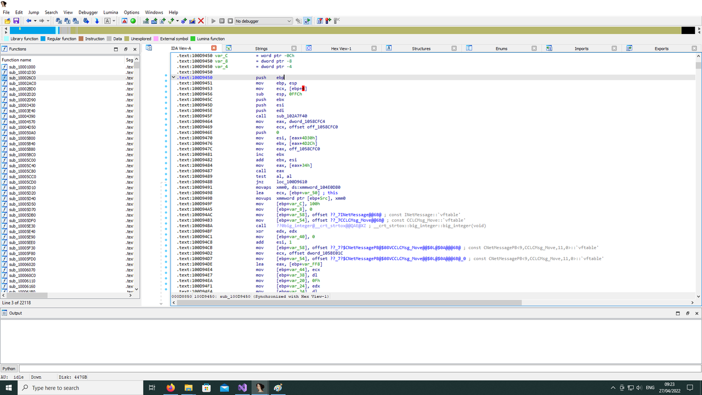Image resolution: width=702 pixels, height=395 pixels.
Task: Open the forward-arrow history dropdown chevron
Action: coord(48,20)
